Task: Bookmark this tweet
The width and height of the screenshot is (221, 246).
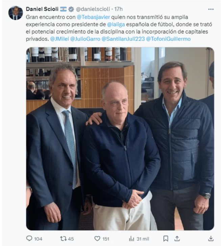Action: point(166,239)
